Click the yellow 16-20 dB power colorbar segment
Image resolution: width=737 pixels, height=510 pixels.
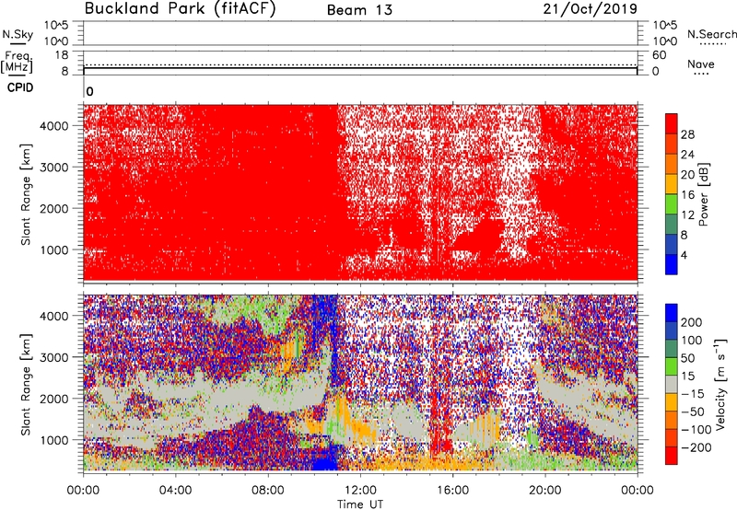click(672, 184)
